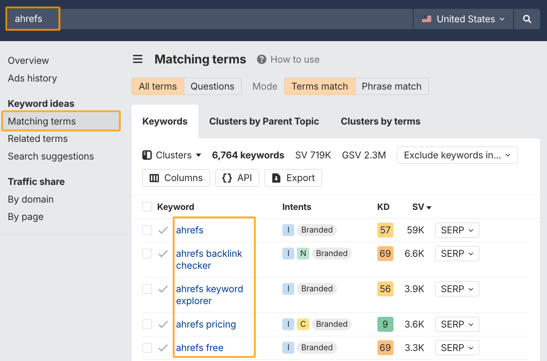547x361 pixels.
Task: Check the checkbox next to 'ahrefs pricing'
Action: click(x=147, y=324)
